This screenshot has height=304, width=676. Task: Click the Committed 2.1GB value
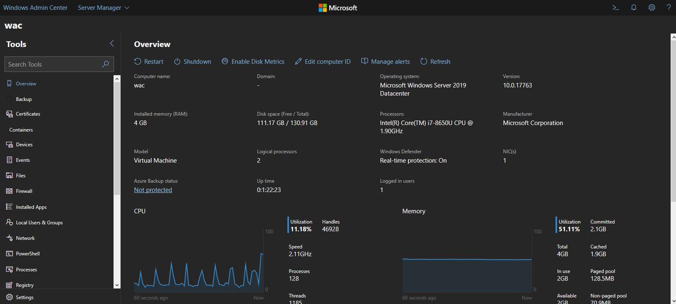tap(598, 229)
